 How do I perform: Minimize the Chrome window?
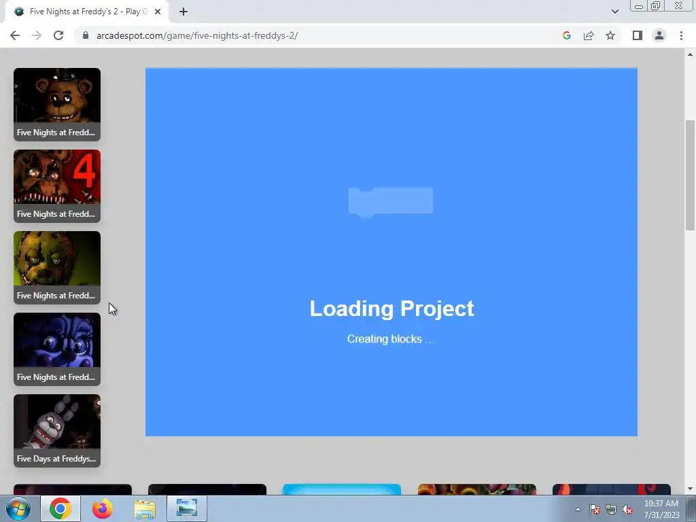tap(639, 6)
